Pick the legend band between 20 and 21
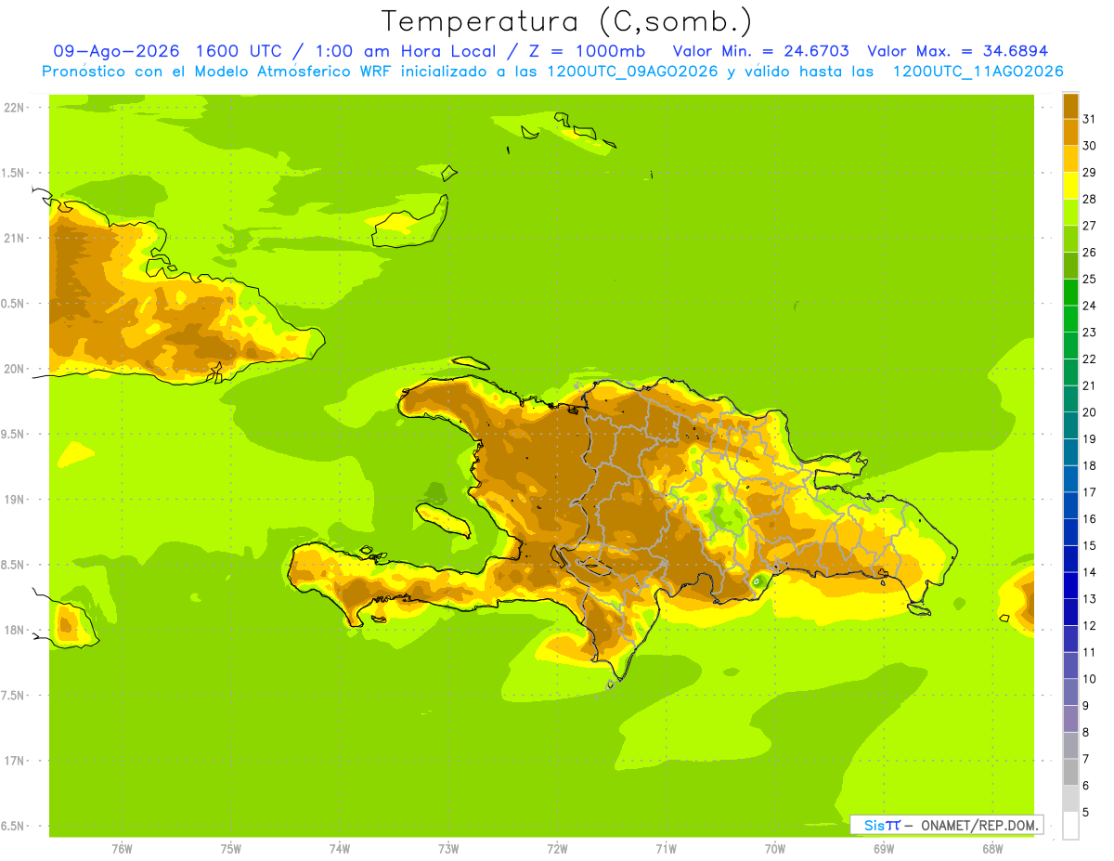Screen dimensions: 1114x861 point(1070,399)
